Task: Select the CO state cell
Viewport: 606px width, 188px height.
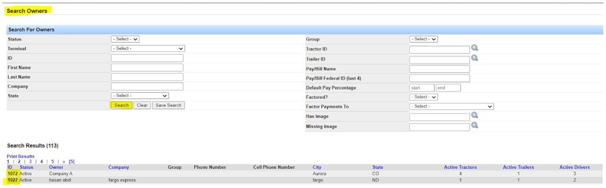Action: pos(375,174)
